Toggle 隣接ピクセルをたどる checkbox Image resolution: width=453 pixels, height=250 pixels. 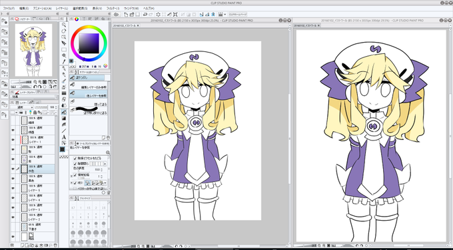tap(75, 159)
